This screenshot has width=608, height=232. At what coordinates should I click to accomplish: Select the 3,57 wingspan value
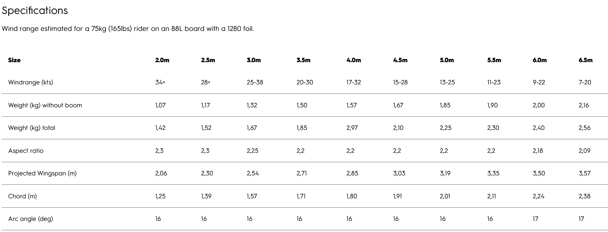584,173
